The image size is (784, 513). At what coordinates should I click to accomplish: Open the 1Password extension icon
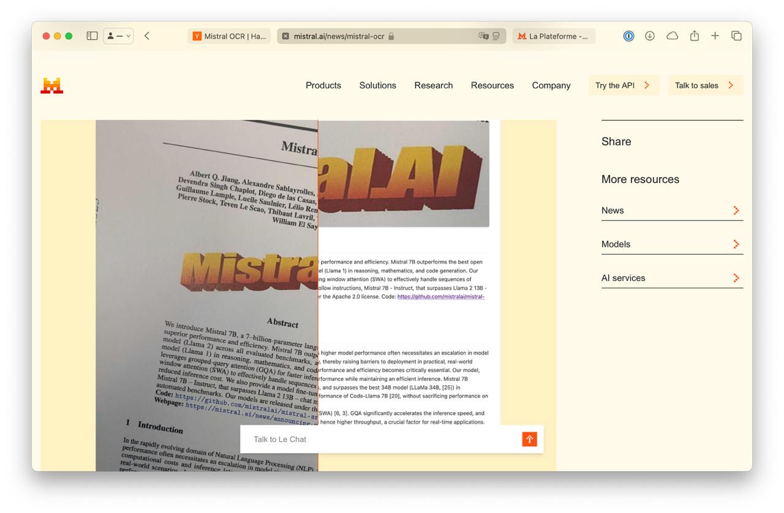coord(628,36)
